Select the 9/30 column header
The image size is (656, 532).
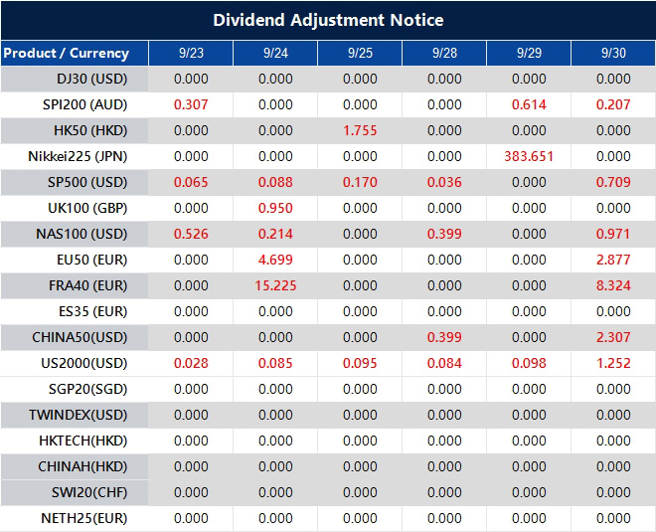(x=613, y=53)
